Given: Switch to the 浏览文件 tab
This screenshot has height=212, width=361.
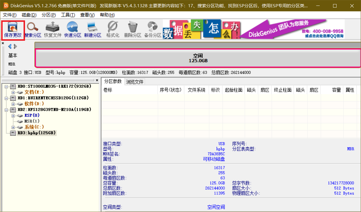Looking at the screenshot, I should point(135,82).
